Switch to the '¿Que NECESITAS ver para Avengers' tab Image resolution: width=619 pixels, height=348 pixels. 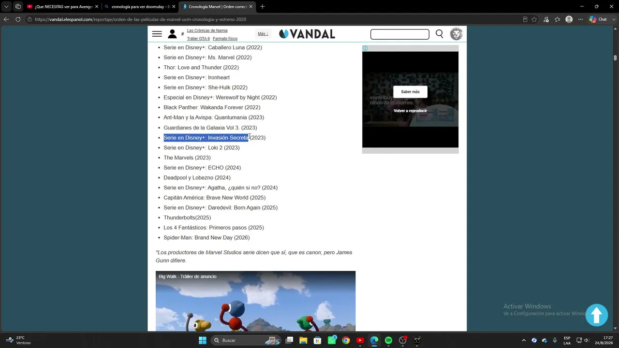[x=63, y=7]
